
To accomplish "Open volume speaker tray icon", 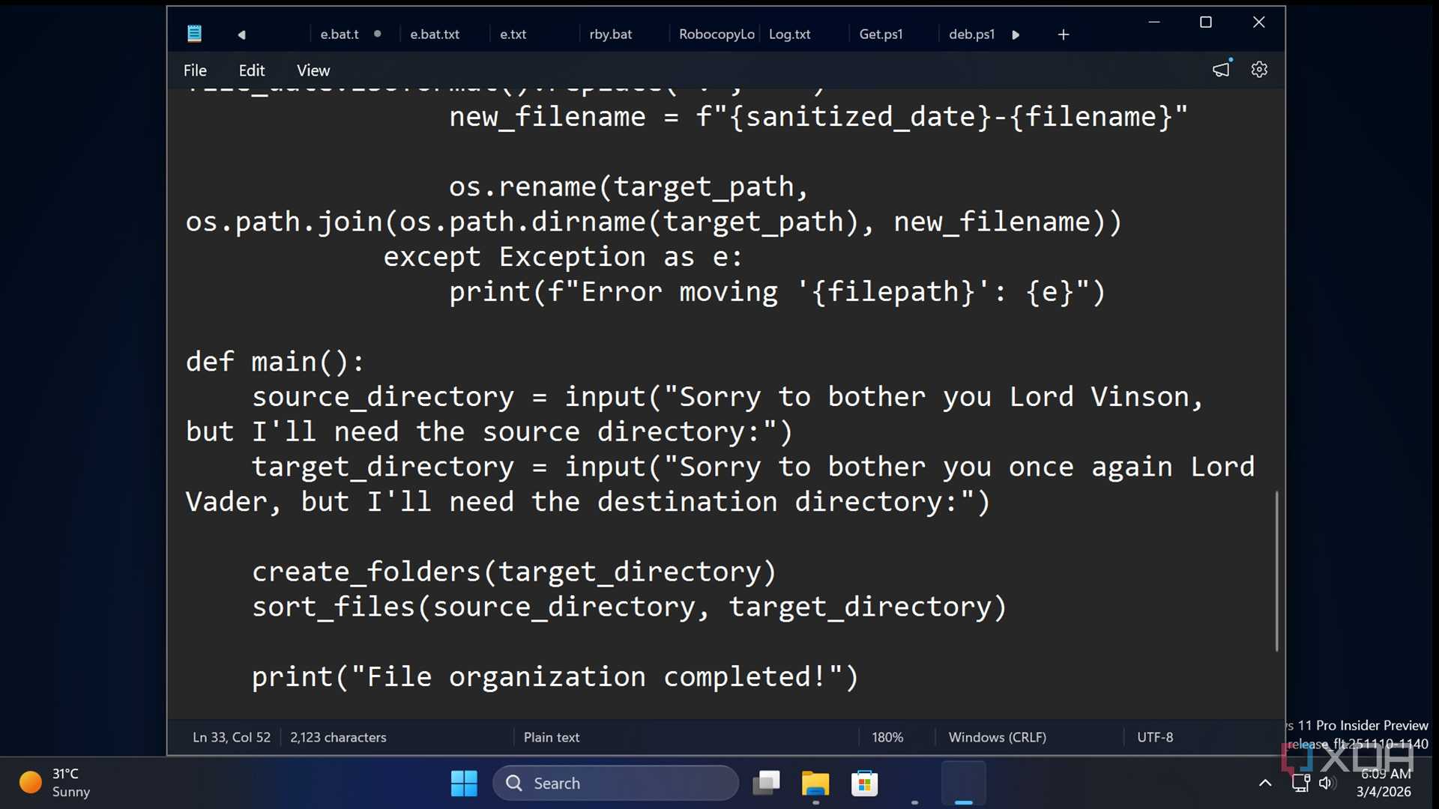I will click(1327, 784).
